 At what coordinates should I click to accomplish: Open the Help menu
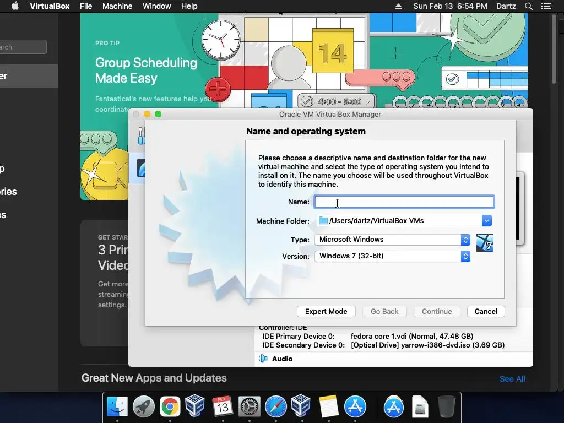tap(189, 6)
